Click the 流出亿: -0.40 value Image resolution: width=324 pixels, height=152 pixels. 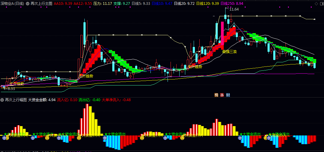[x=89, y=100]
